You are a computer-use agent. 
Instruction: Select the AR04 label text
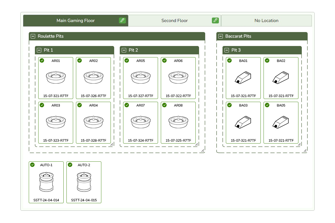coord(94,105)
